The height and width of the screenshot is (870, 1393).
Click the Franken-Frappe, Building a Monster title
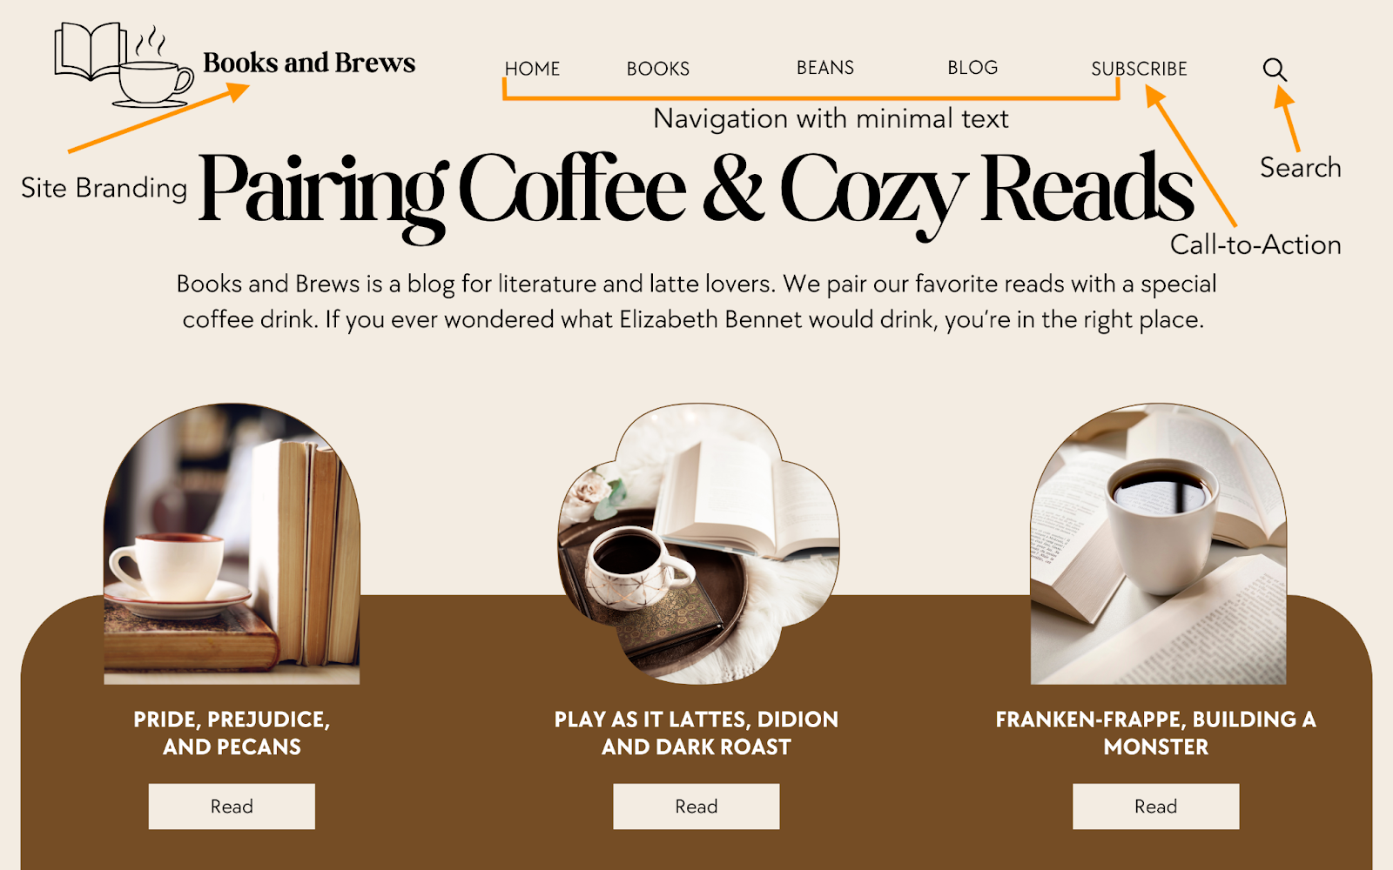pos(1156,733)
